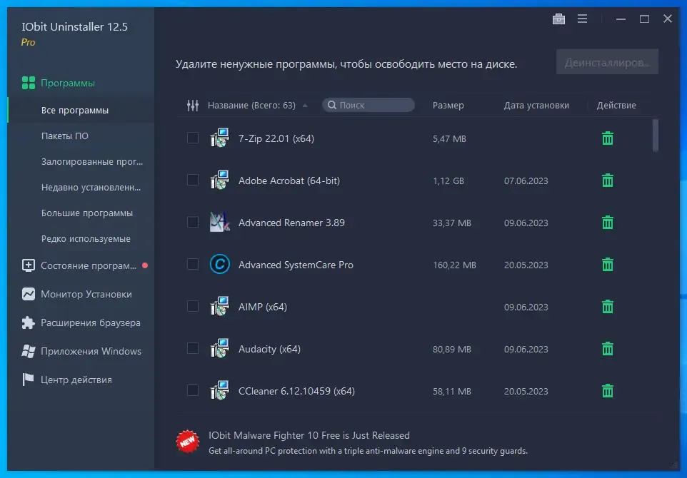
Task: Open the hamburger options menu
Action: (582, 19)
